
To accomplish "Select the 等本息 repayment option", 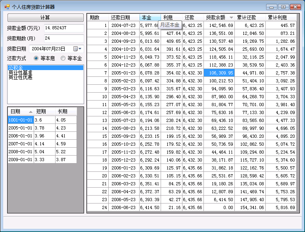I will [x=36, y=59].
